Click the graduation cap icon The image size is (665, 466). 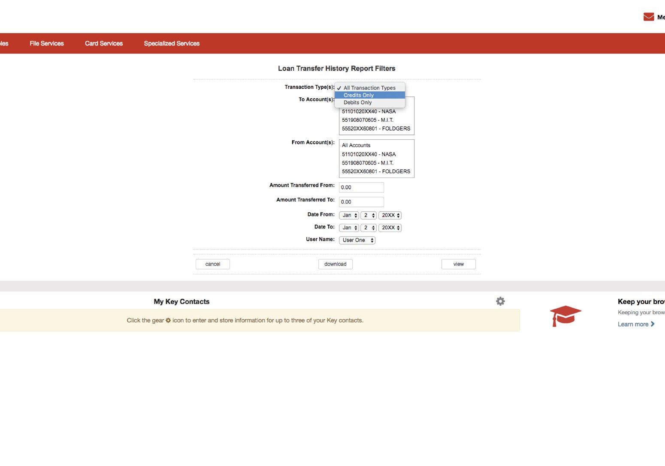[x=565, y=316]
